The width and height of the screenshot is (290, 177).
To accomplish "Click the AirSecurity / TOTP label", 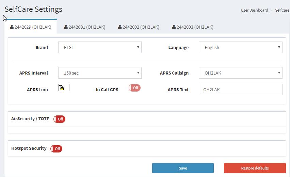I will (30, 119).
